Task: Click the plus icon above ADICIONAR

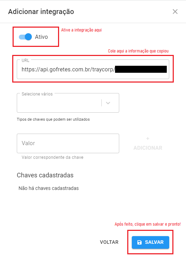Action: click(148, 139)
